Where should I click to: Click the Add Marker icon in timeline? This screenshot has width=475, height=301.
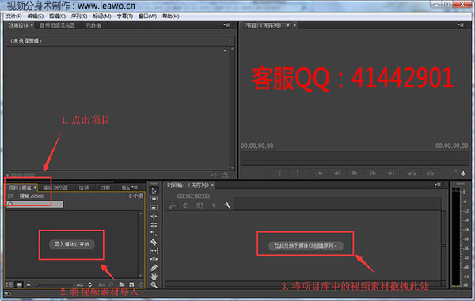coord(214,205)
